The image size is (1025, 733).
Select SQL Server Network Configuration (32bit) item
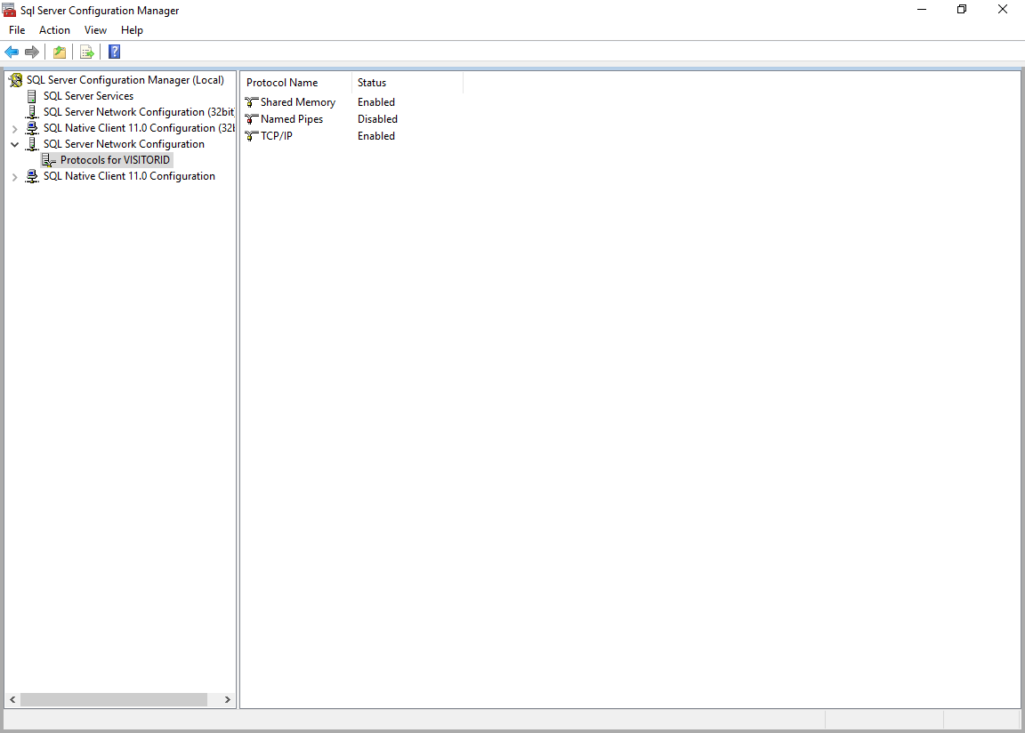pyautogui.click(x=138, y=112)
